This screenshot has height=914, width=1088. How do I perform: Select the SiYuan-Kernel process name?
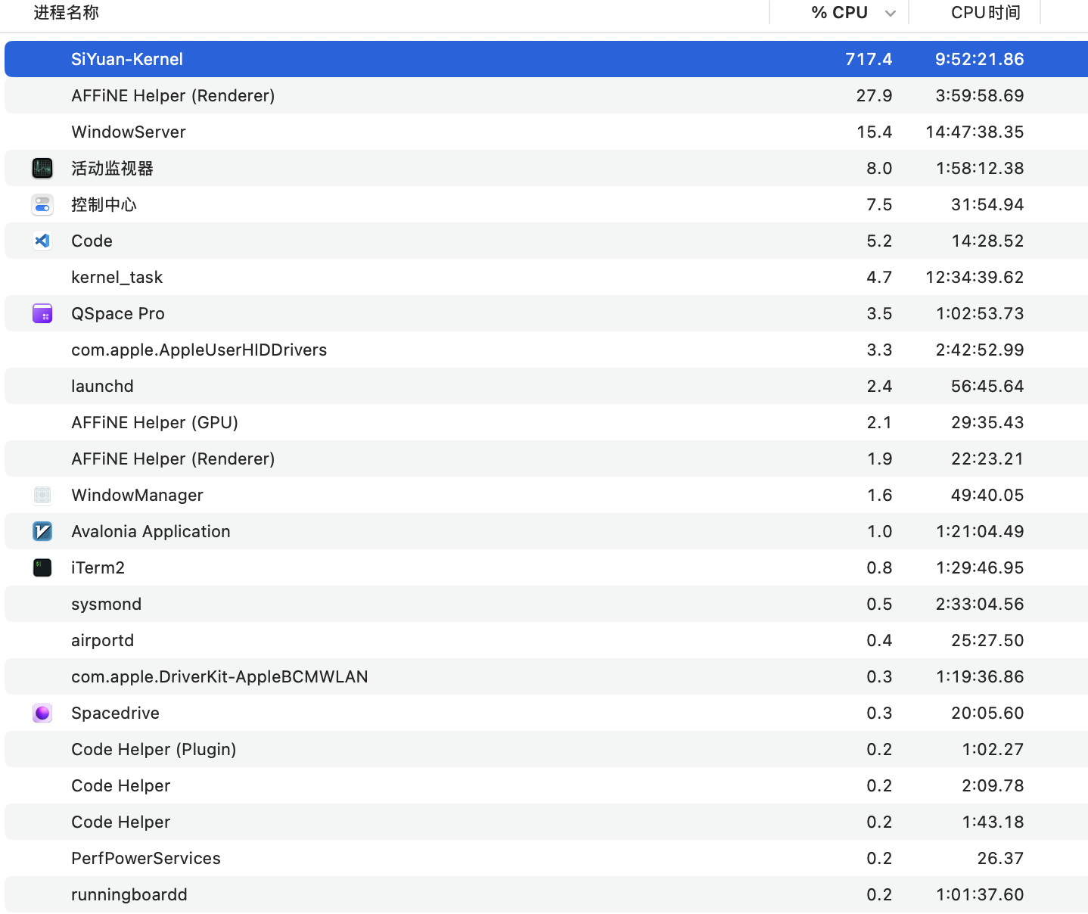pos(127,59)
